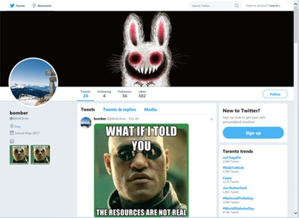Open the #NationalPickleDay trend
Screen dimensions: 299x218
pos(238,198)
